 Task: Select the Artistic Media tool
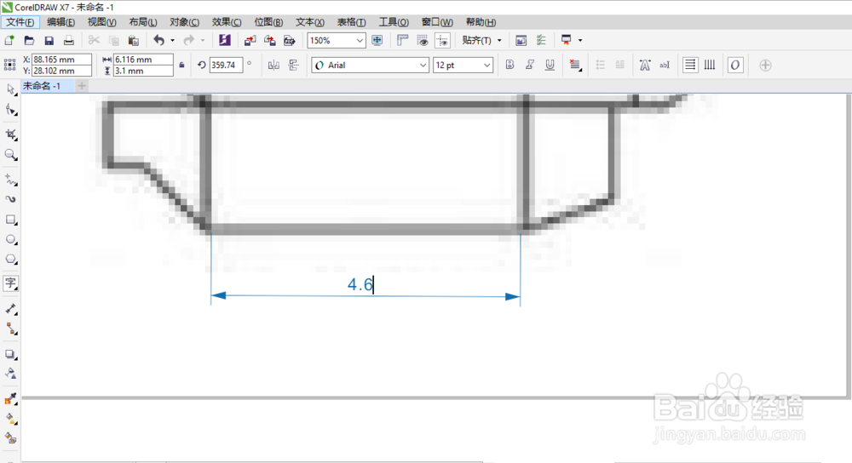(11, 199)
